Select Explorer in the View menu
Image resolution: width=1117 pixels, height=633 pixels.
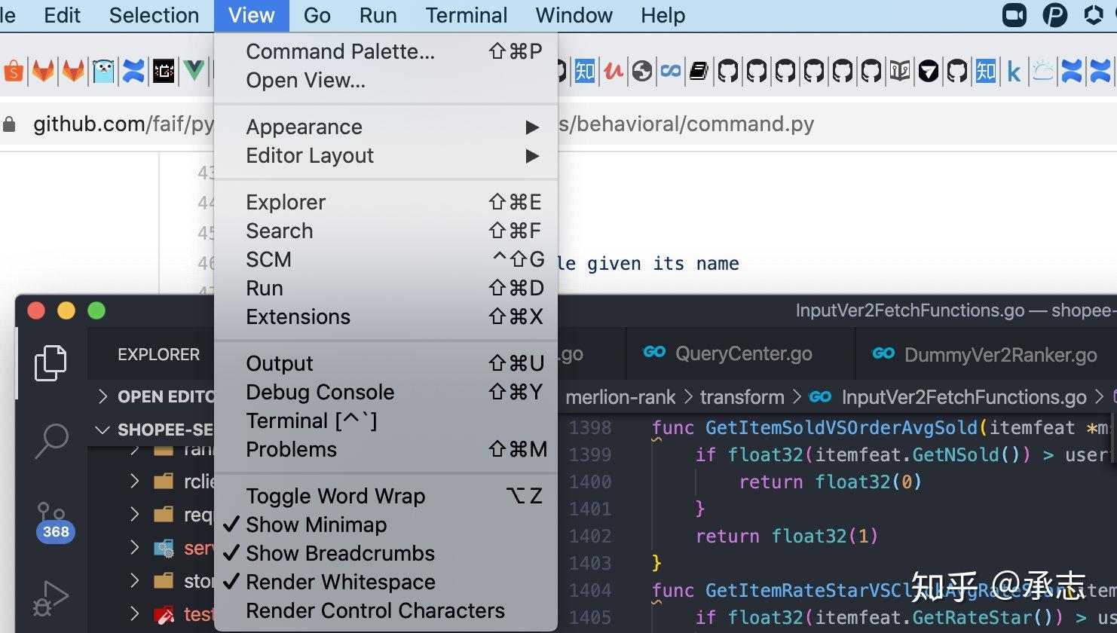[386, 202]
